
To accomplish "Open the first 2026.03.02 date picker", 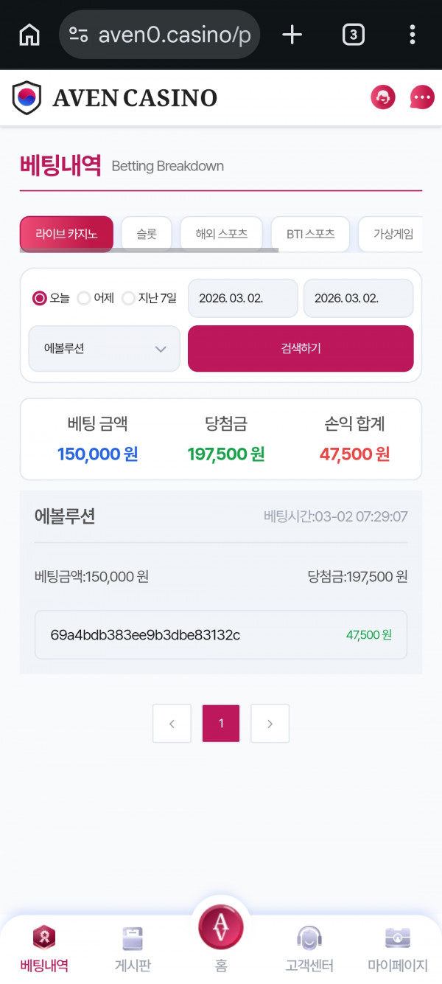I will tap(242, 298).
